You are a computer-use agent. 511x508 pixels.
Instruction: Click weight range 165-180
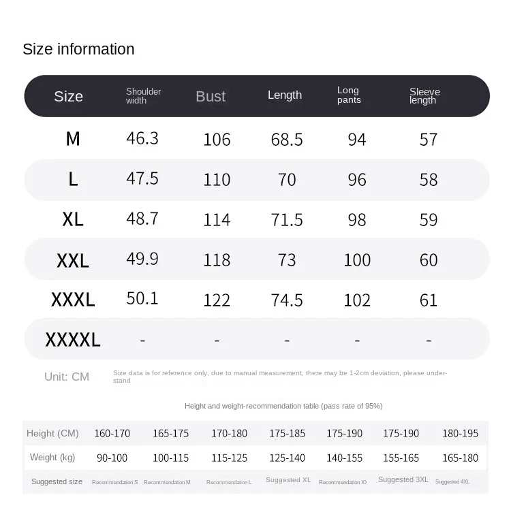(x=460, y=458)
